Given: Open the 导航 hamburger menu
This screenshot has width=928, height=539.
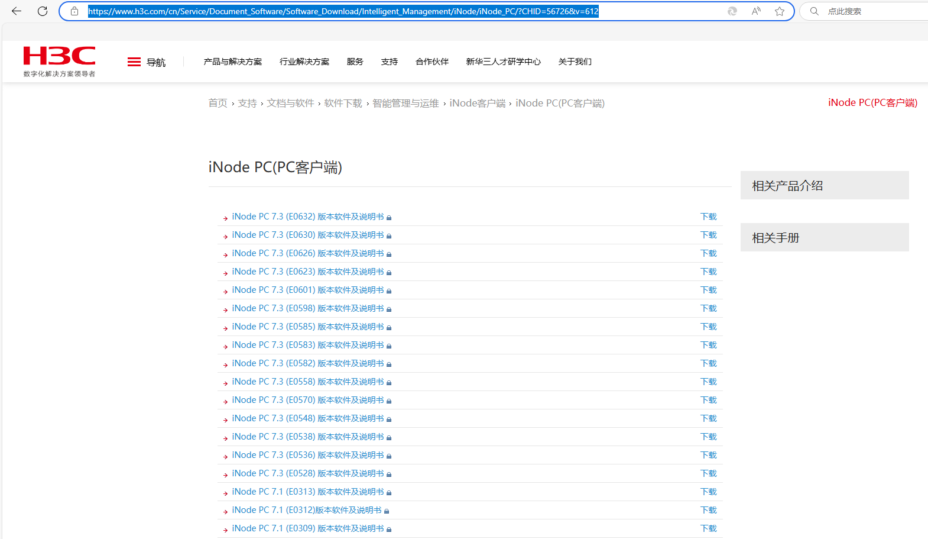Looking at the screenshot, I should coord(147,62).
